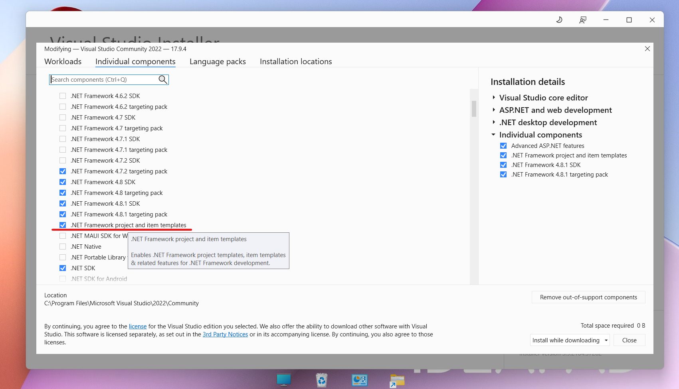Collapse Individual components in details
The width and height of the screenshot is (679, 389).
pyautogui.click(x=493, y=135)
